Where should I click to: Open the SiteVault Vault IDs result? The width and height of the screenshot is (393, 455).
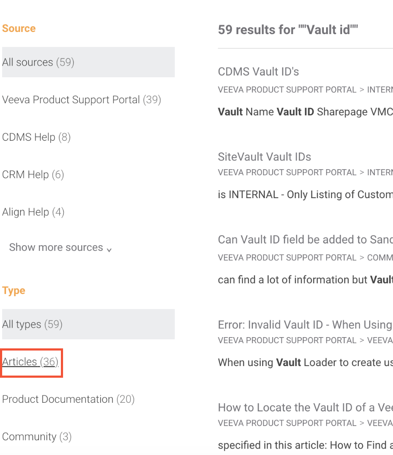tap(264, 157)
